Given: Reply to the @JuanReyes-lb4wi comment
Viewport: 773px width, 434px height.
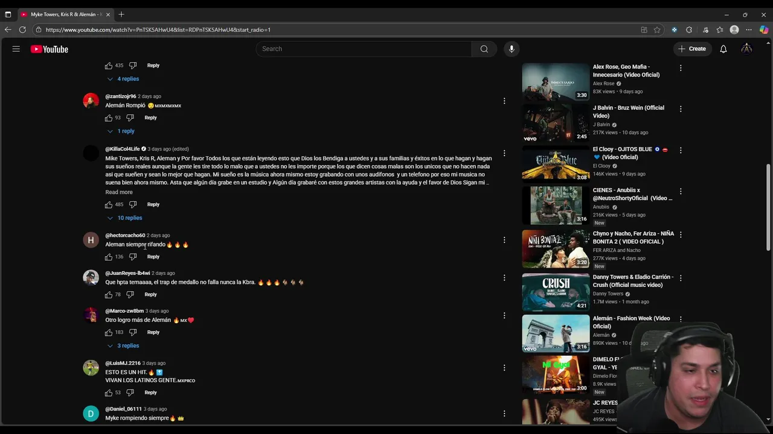Looking at the screenshot, I should click(x=150, y=295).
